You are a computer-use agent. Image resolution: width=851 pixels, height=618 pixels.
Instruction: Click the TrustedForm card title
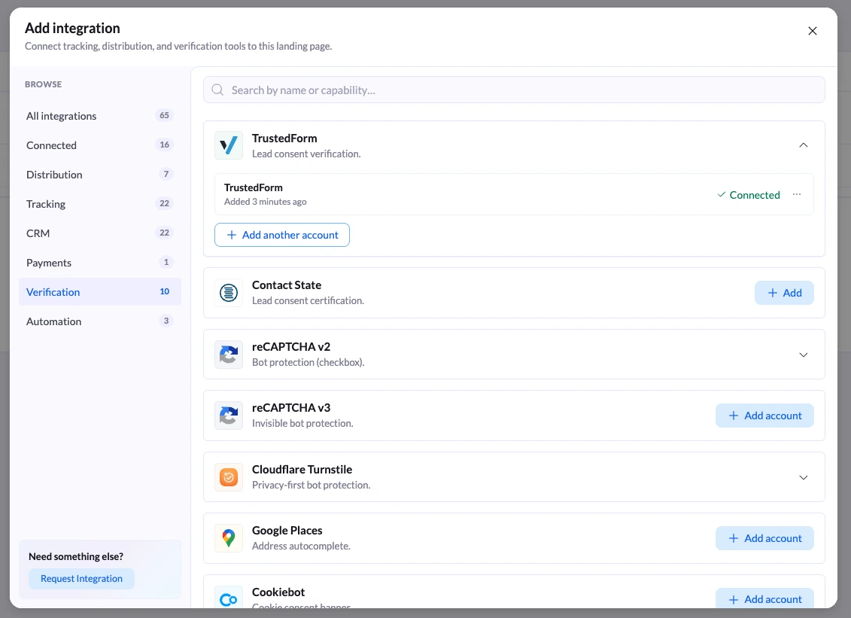point(284,138)
